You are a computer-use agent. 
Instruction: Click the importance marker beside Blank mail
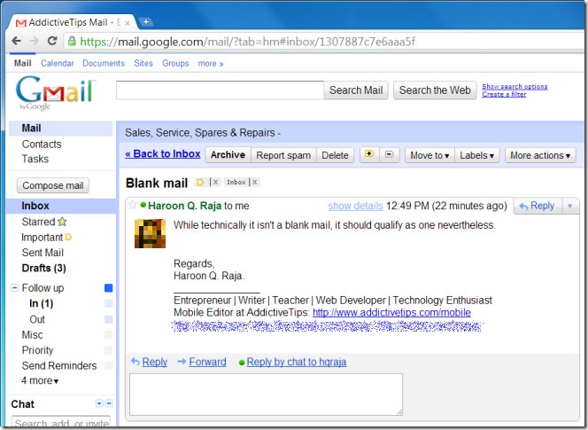click(201, 183)
